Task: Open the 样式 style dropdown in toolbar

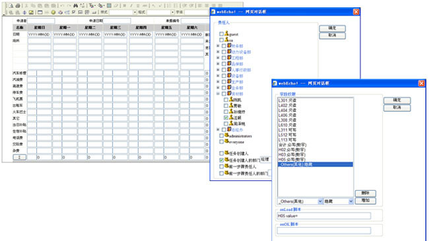Action: pos(135,13)
